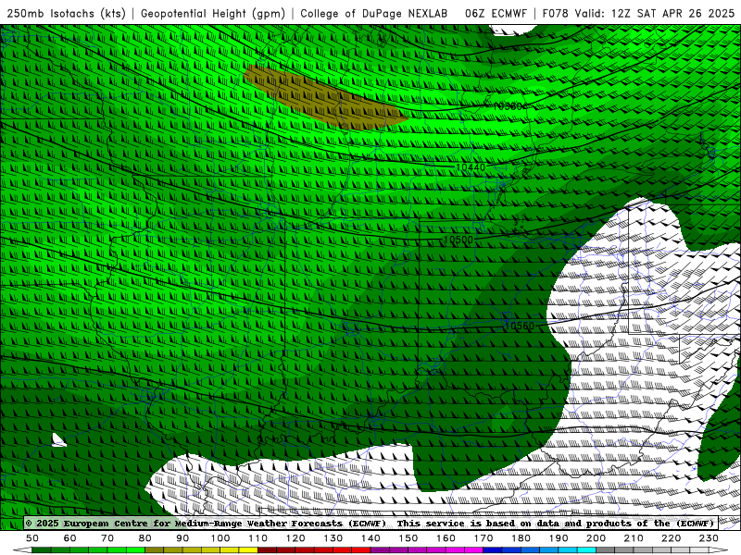Click the 50 value on color scale
The width and height of the screenshot is (741, 555).
pyautogui.click(x=32, y=538)
